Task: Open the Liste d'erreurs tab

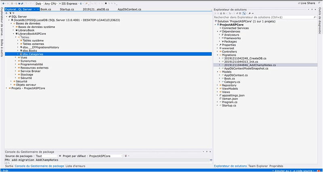Action: pyautogui.click(x=75, y=166)
